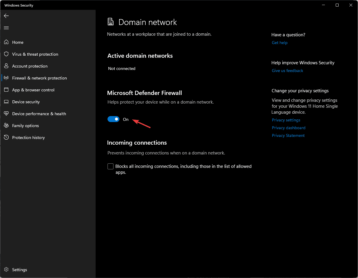
Task: Click the Account protection person icon
Action: click(6, 66)
